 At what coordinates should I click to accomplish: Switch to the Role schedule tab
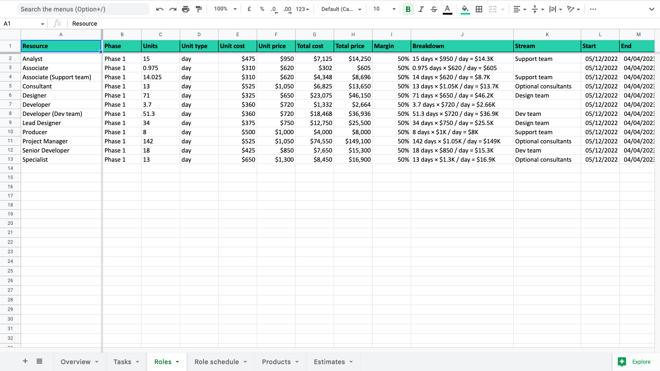coord(221,362)
